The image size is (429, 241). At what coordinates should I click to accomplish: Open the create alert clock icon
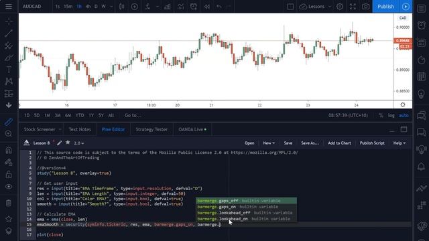tap(194, 6)
